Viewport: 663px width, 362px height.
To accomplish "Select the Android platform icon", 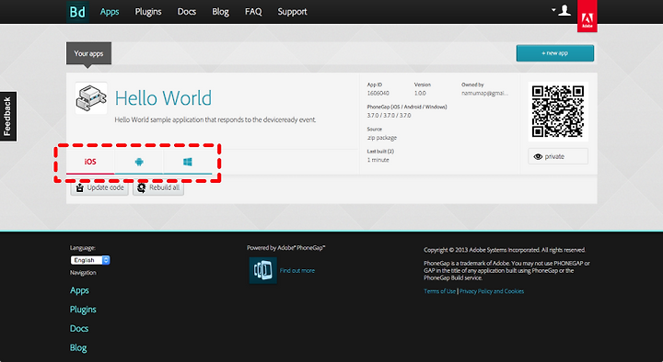I will tap(139, 162).
